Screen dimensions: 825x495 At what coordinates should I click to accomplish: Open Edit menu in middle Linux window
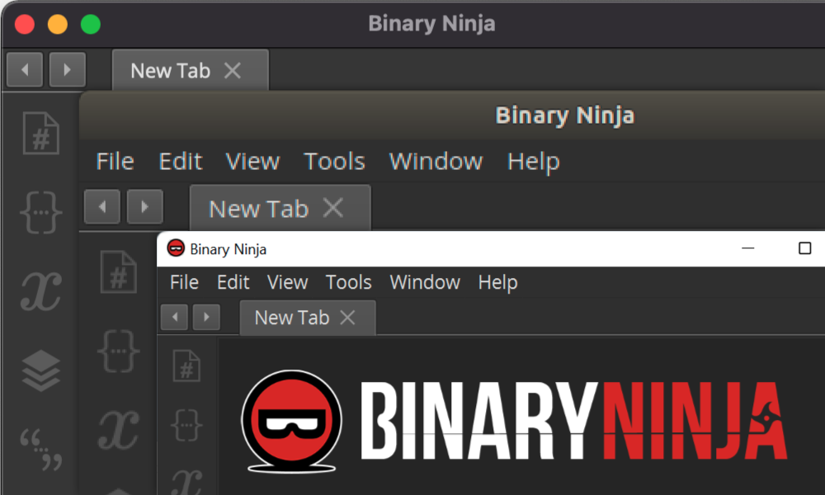point(181,161)
